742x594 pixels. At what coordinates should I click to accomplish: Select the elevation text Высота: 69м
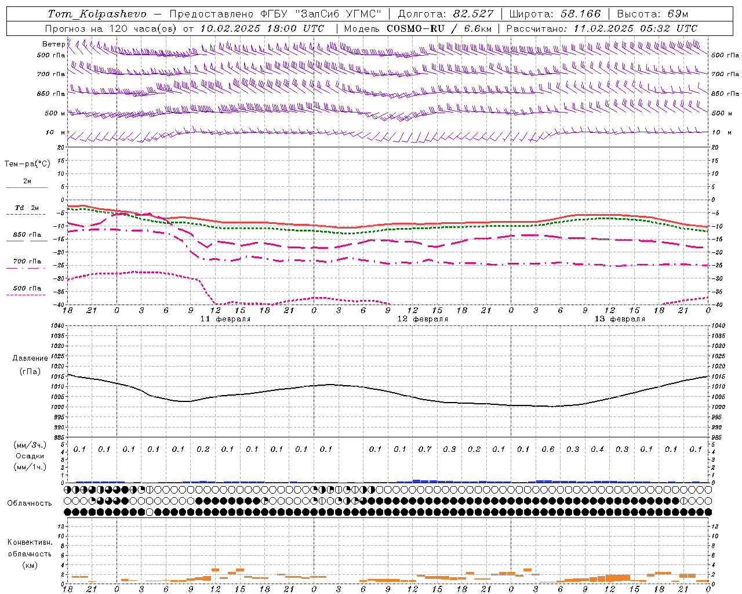[653, 14]
